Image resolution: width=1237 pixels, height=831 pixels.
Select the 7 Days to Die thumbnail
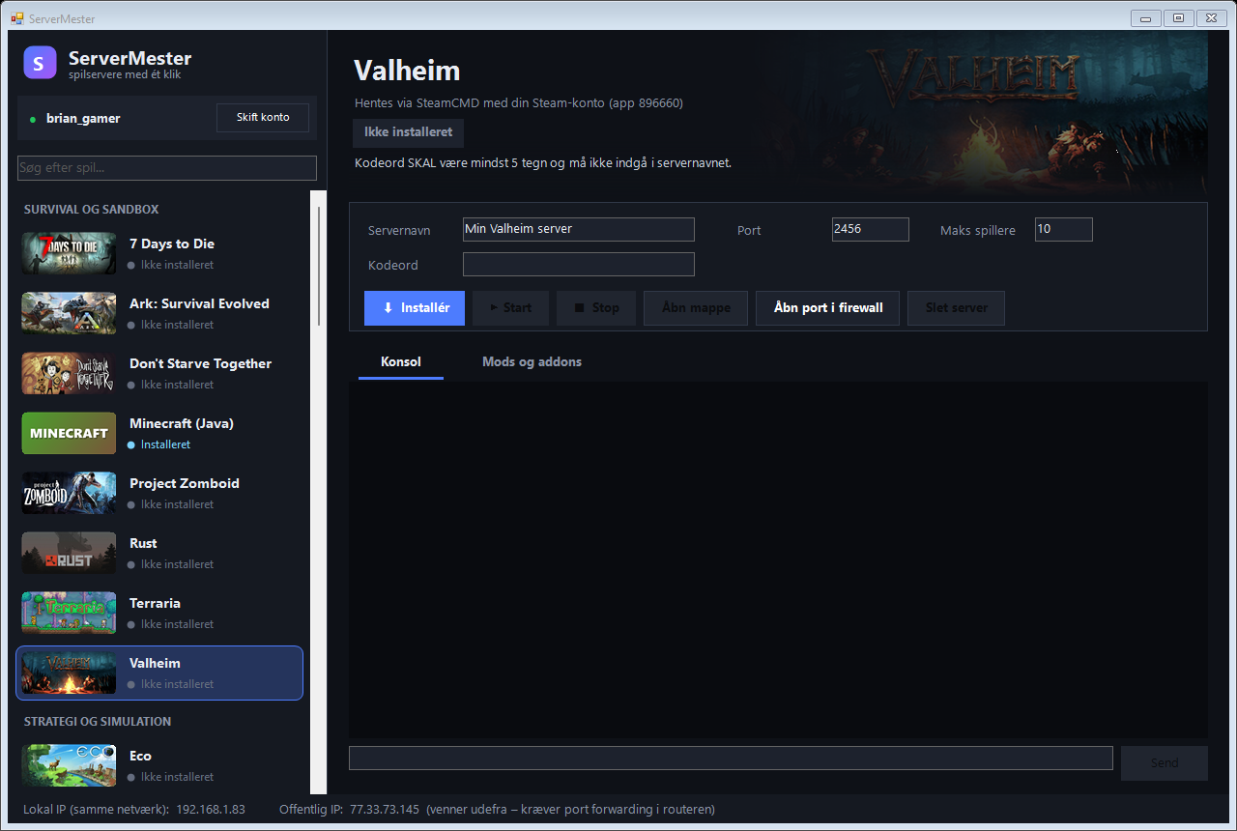(69, 253)
